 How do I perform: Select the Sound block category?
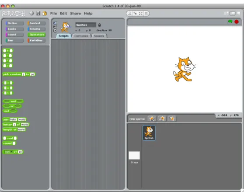click(x=14, y=35)
